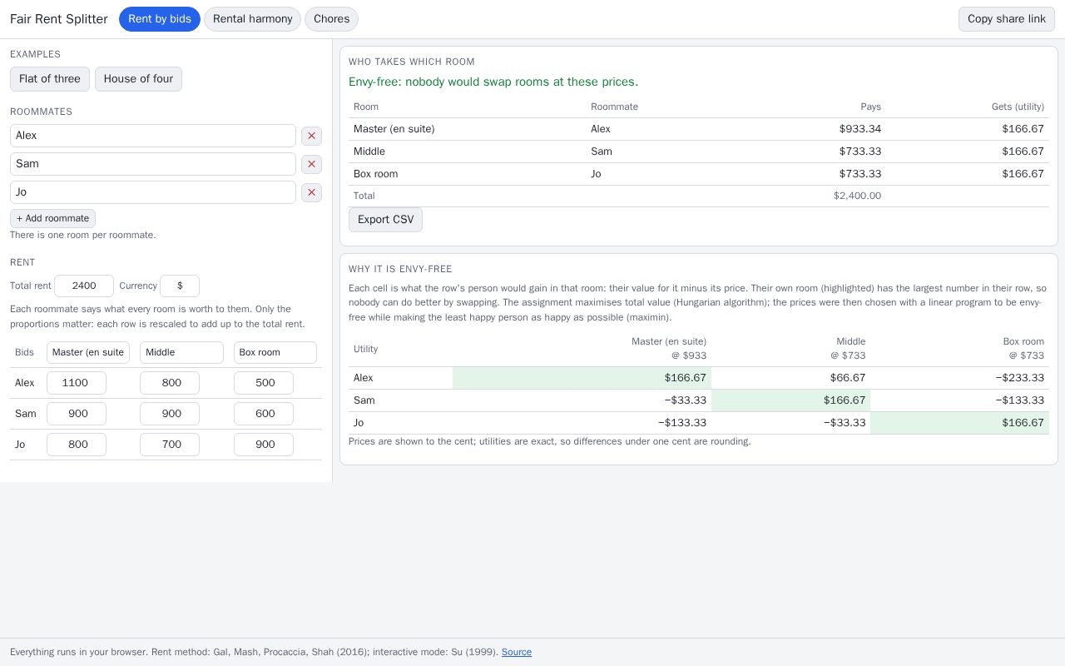
Task: Edit Sam's bid of 600 for Box room
Action: click(x=264, y=414)
